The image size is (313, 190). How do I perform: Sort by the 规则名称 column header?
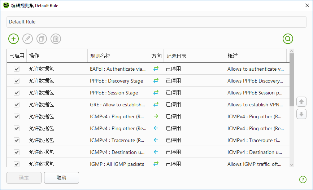pos(118,56)
